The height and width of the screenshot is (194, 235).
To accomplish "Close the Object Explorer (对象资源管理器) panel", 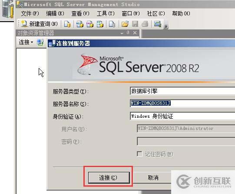I will click(135, 33).
